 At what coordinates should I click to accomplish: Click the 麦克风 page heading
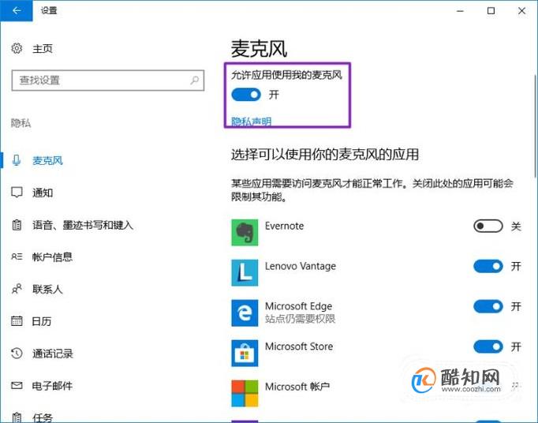pos(259,48)
